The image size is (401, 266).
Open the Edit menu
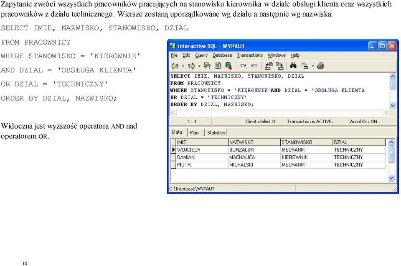[x=186, y=55]
